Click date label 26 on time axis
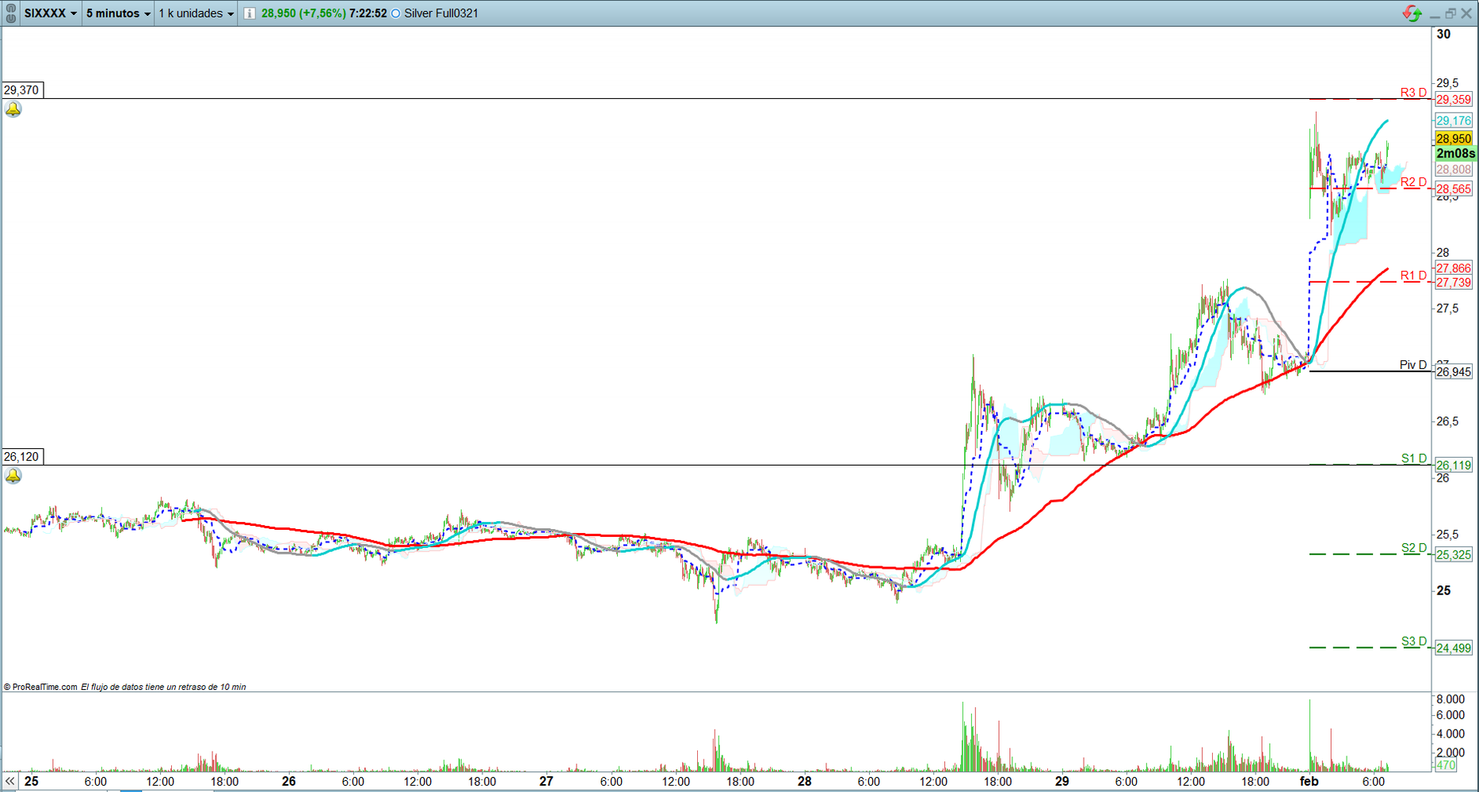Viewport: 1479px width, 792px height. tap(289, 782)
